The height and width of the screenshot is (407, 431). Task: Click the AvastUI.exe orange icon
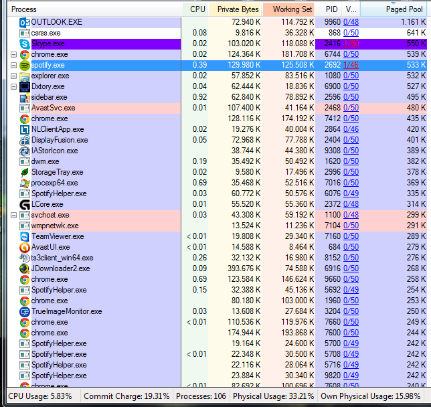25,248
